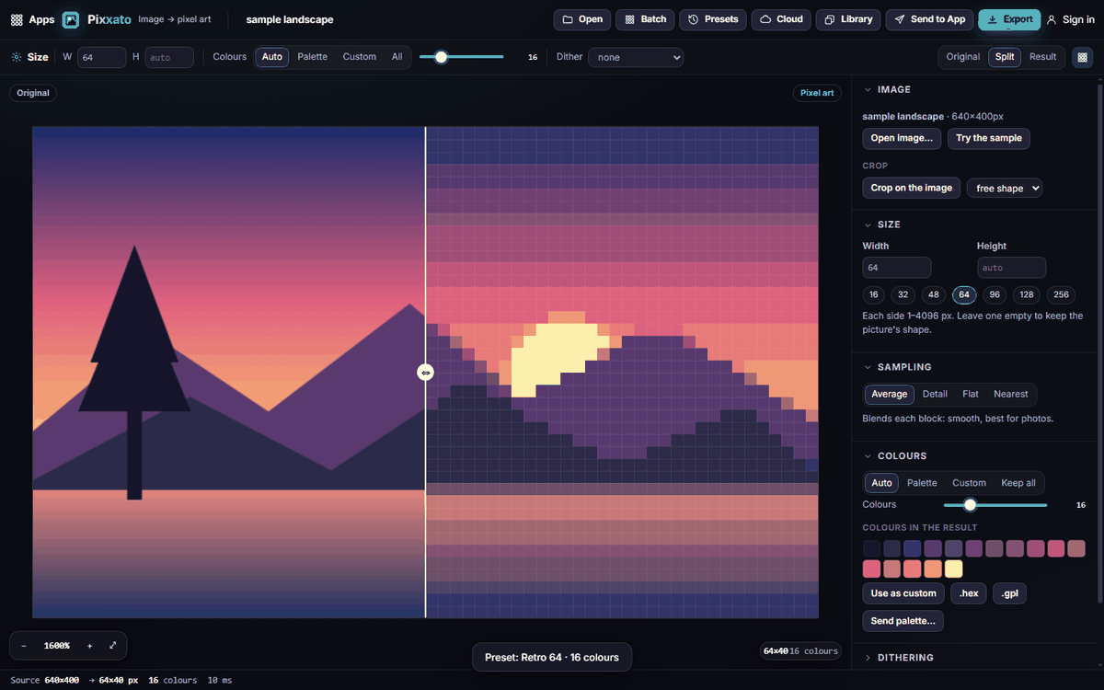Select Flat sampling
This screenshot has height=690, width=1104.
click(x=971, y=394)
